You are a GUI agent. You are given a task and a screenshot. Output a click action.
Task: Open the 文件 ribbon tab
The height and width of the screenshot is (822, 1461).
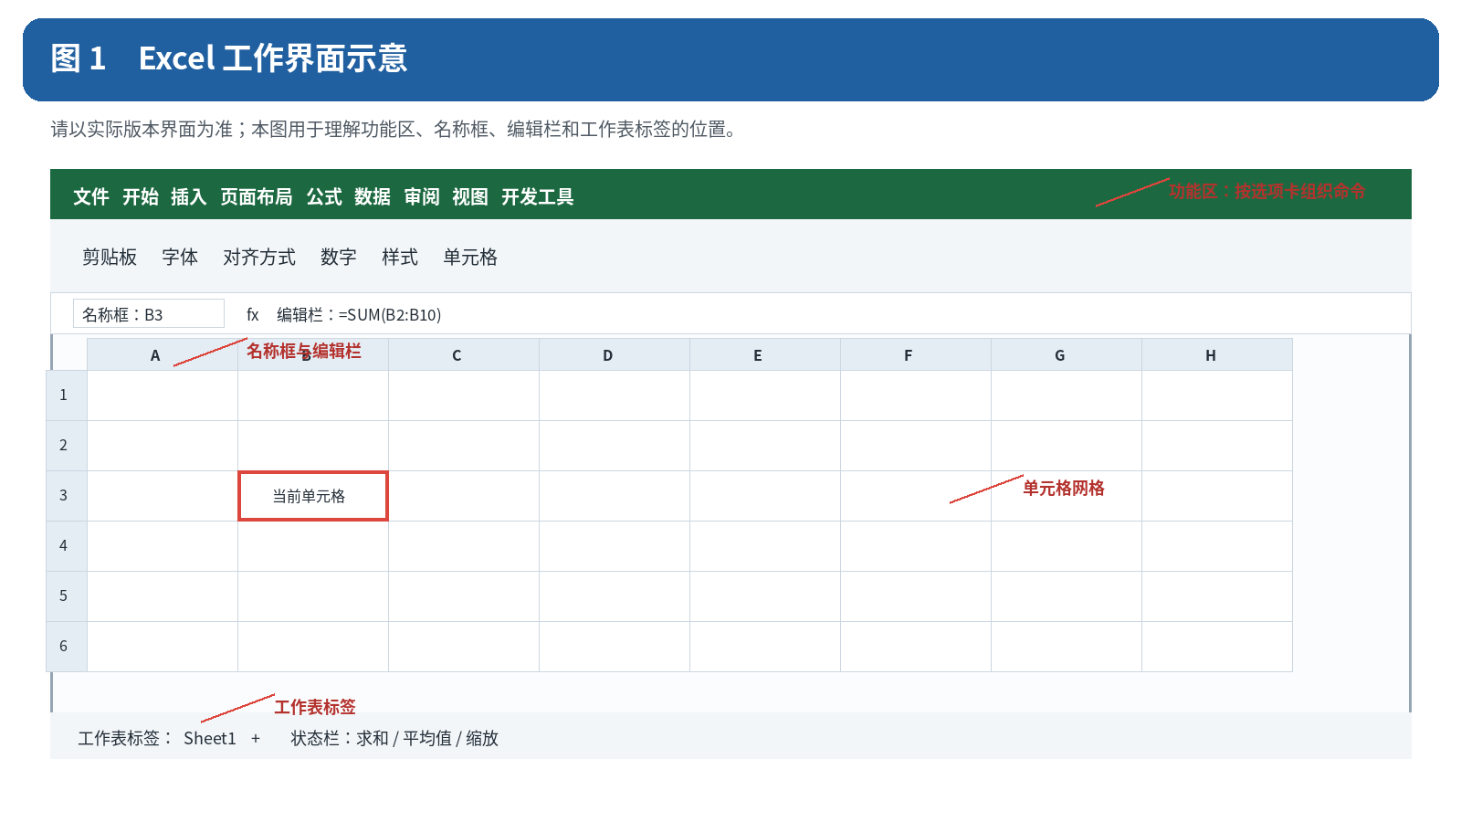pyautogui.click(x=91, y=197)
